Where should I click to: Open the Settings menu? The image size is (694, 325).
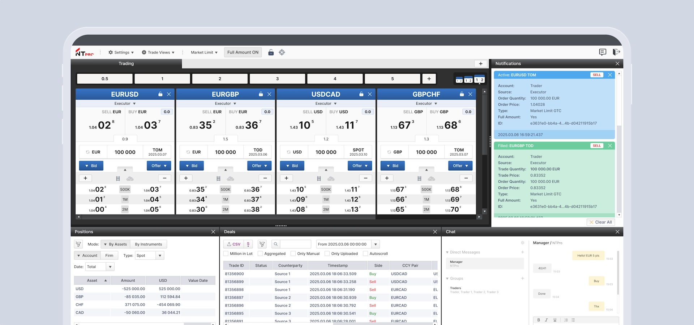(121, 52)
